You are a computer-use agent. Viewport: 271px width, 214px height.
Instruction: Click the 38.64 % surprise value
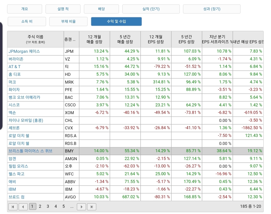click(224, 151)
